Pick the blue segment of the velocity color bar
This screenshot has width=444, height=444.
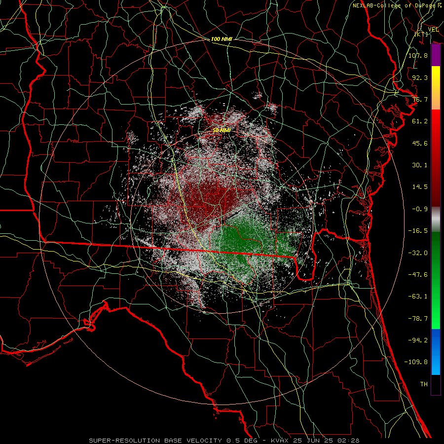[x=436, y=352]
